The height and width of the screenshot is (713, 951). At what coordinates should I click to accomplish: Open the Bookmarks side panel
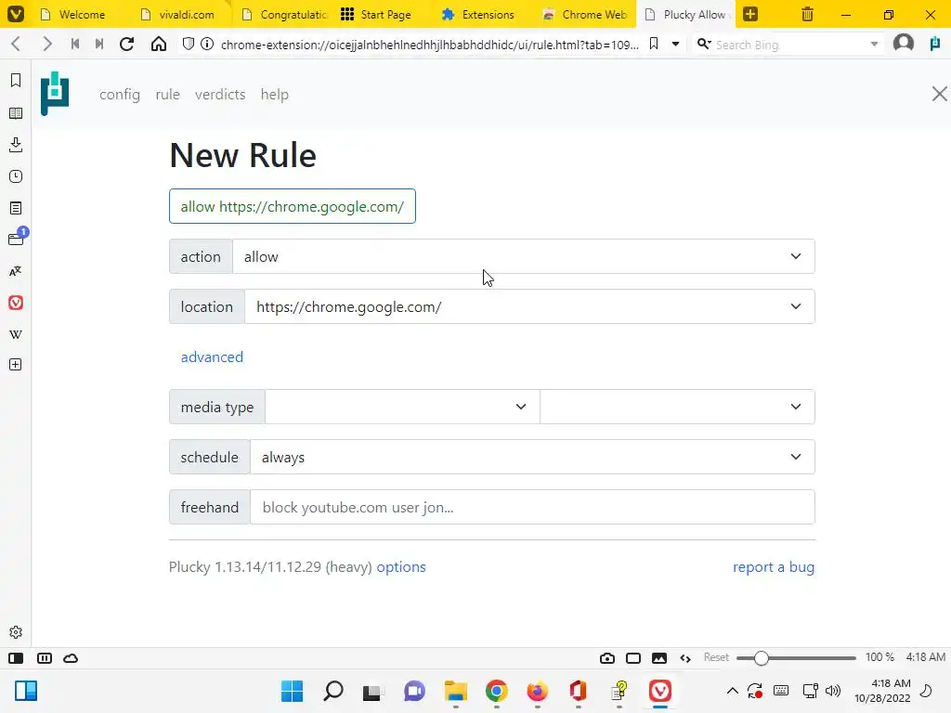pos(16,80)
